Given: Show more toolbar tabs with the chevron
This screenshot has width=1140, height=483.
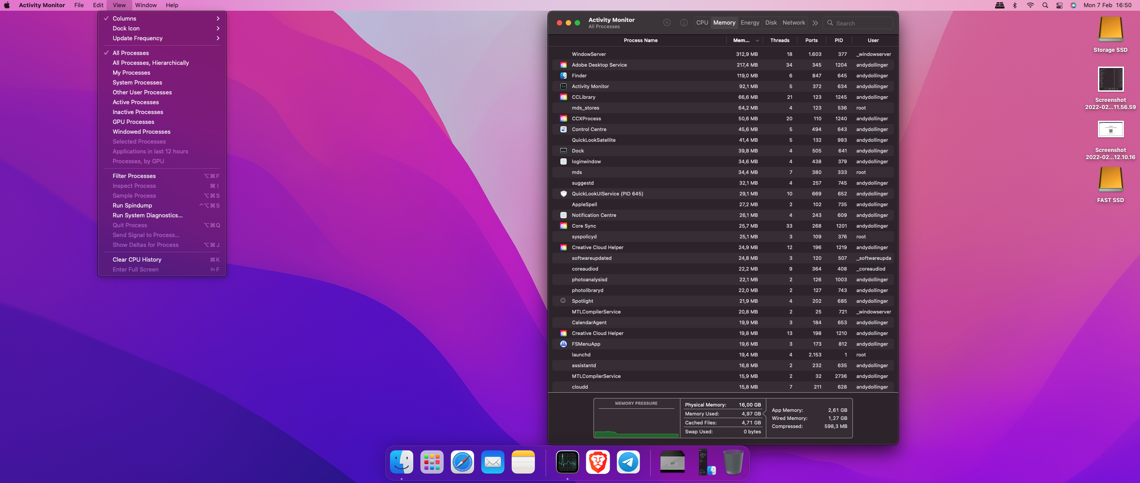Looking at the screenshot, I should pos(815,23).
